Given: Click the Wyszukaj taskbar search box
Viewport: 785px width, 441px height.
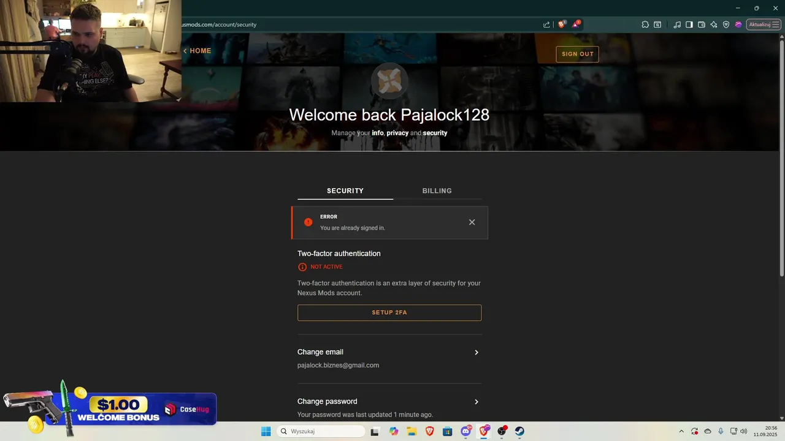Looking at the screenshot, I should [321, 431].
